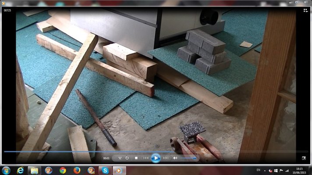Open Mozilla Firefox from taskbar
Viewport: 312px width, 175px height.
coord(77,170)
